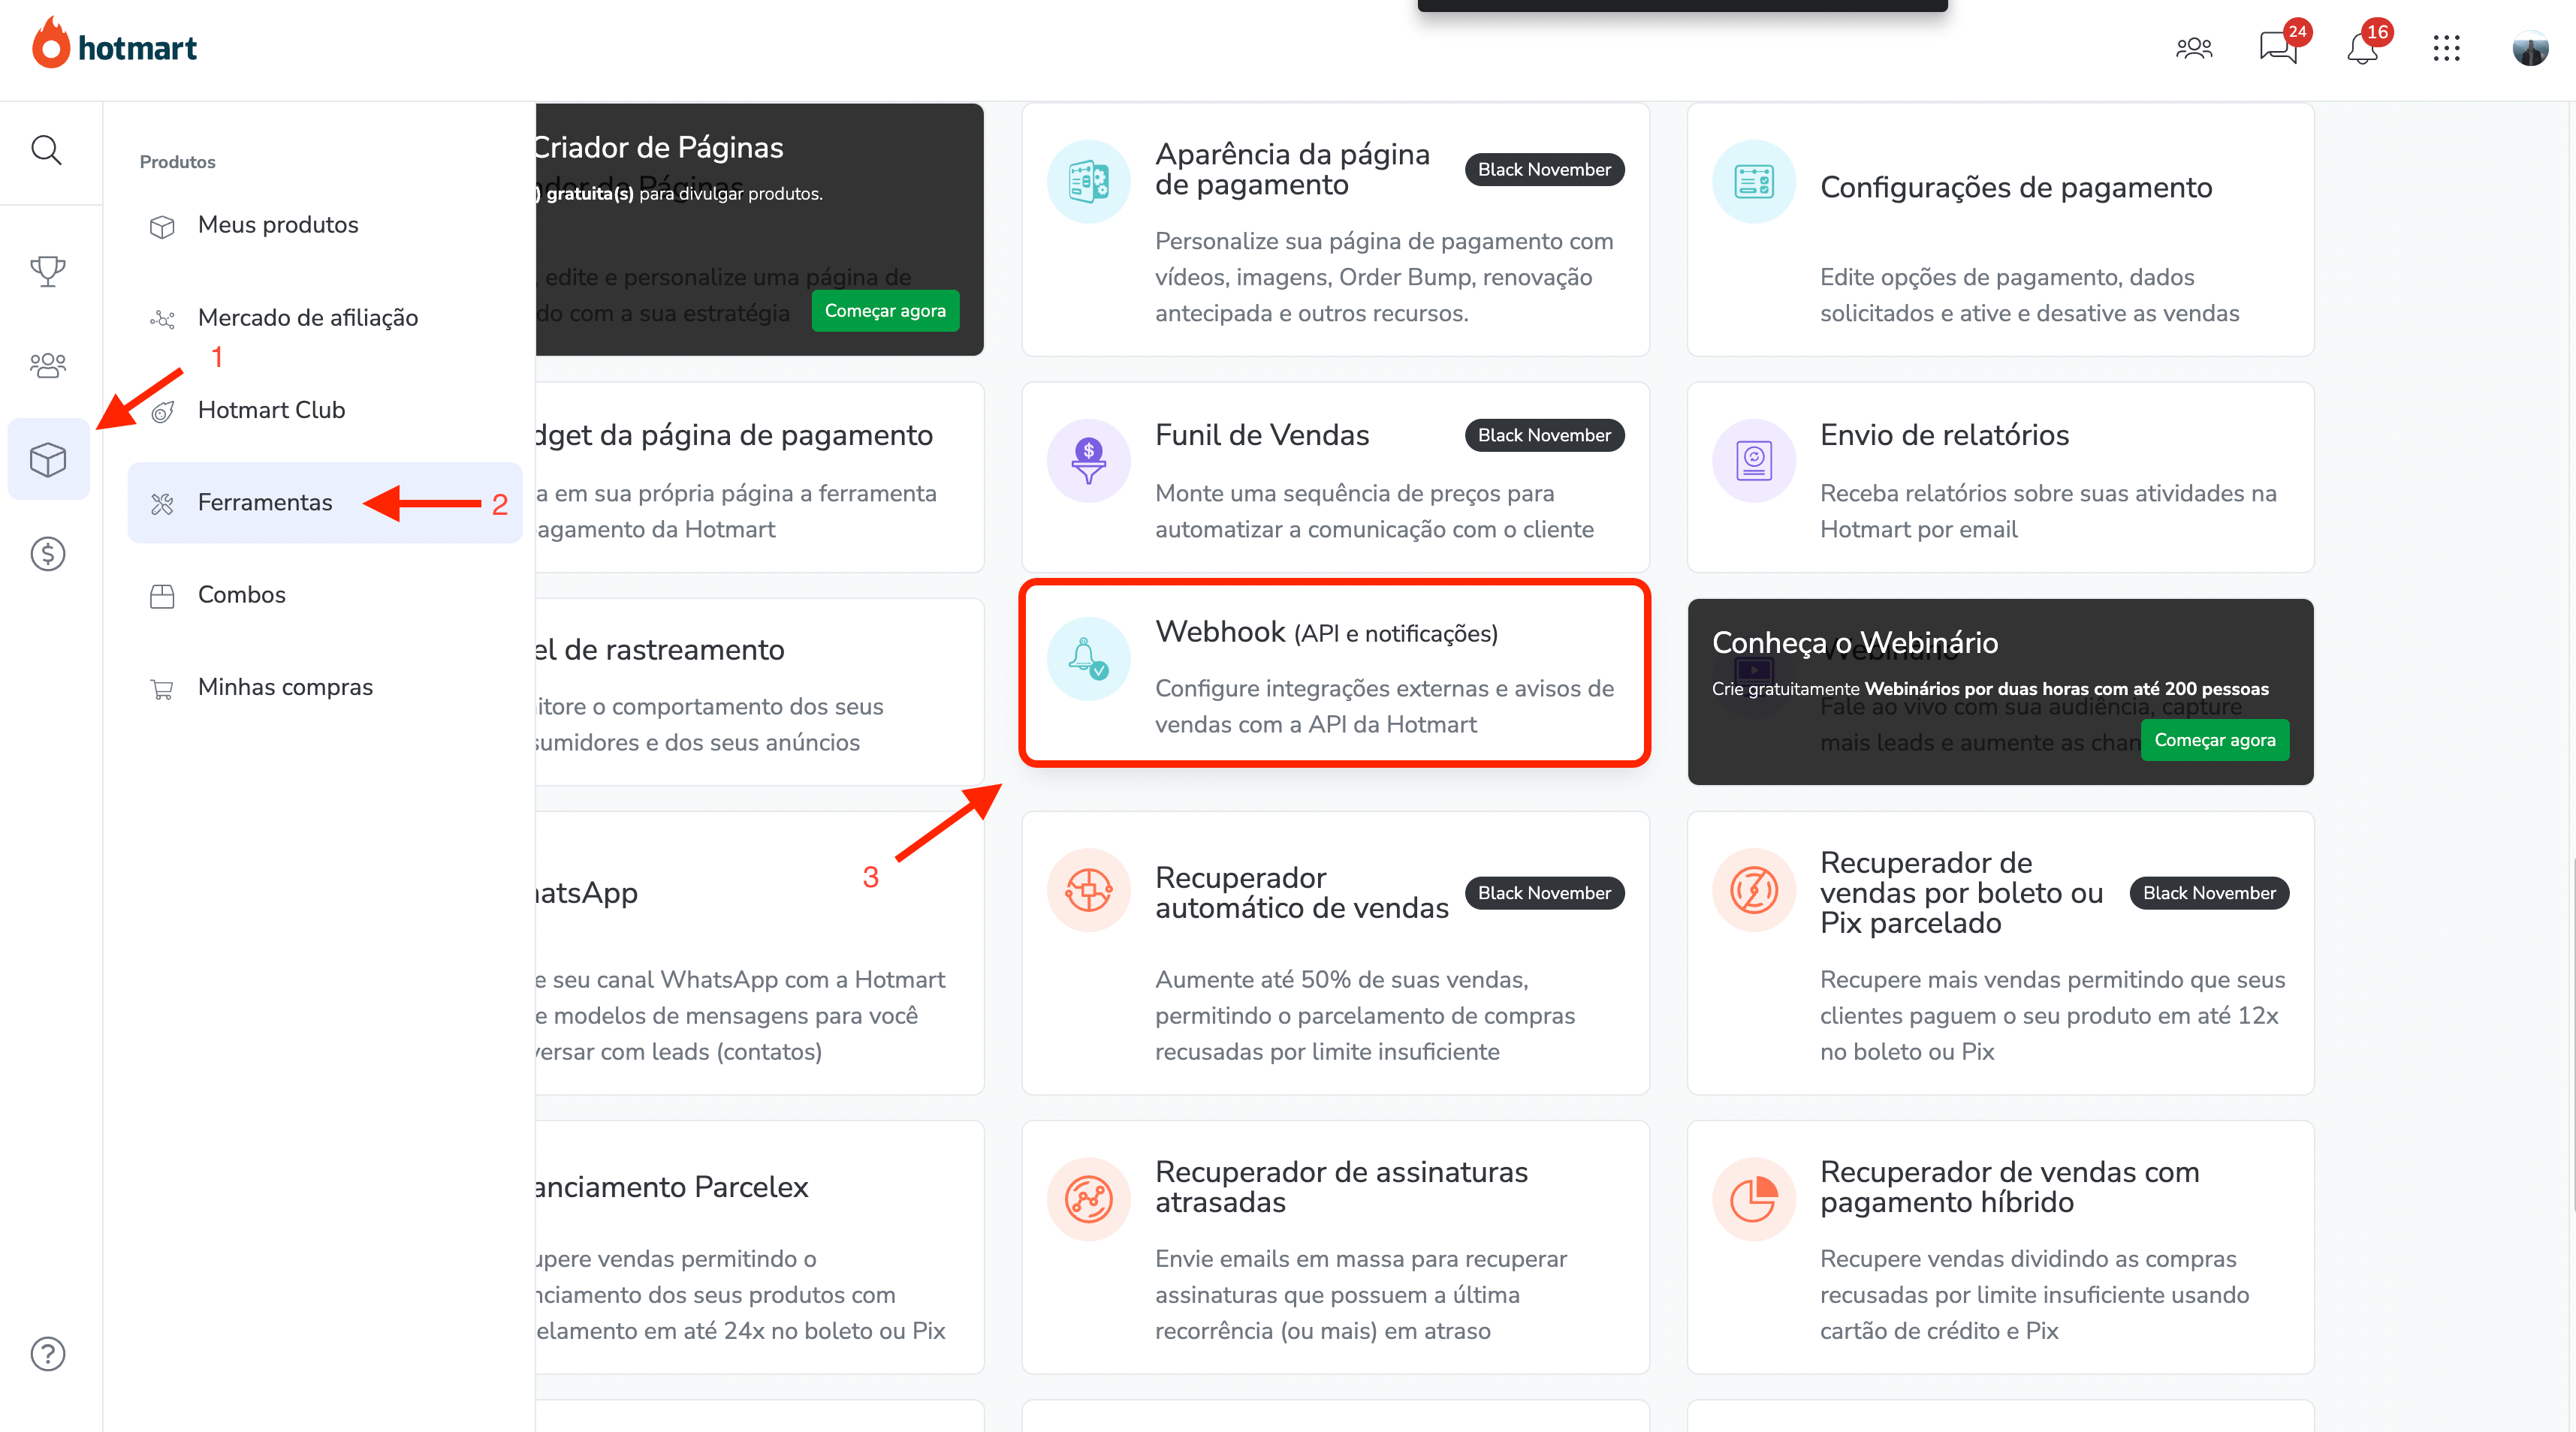Open the pixel de rastreamento card
The width and height of the screenshot is (2576, 1432).
[x=760, y=691]
